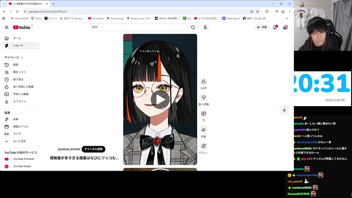Open @yakata_kirinuki channel link
The width and height of the screenshot is (352, 198).
[x=69, y=149]
